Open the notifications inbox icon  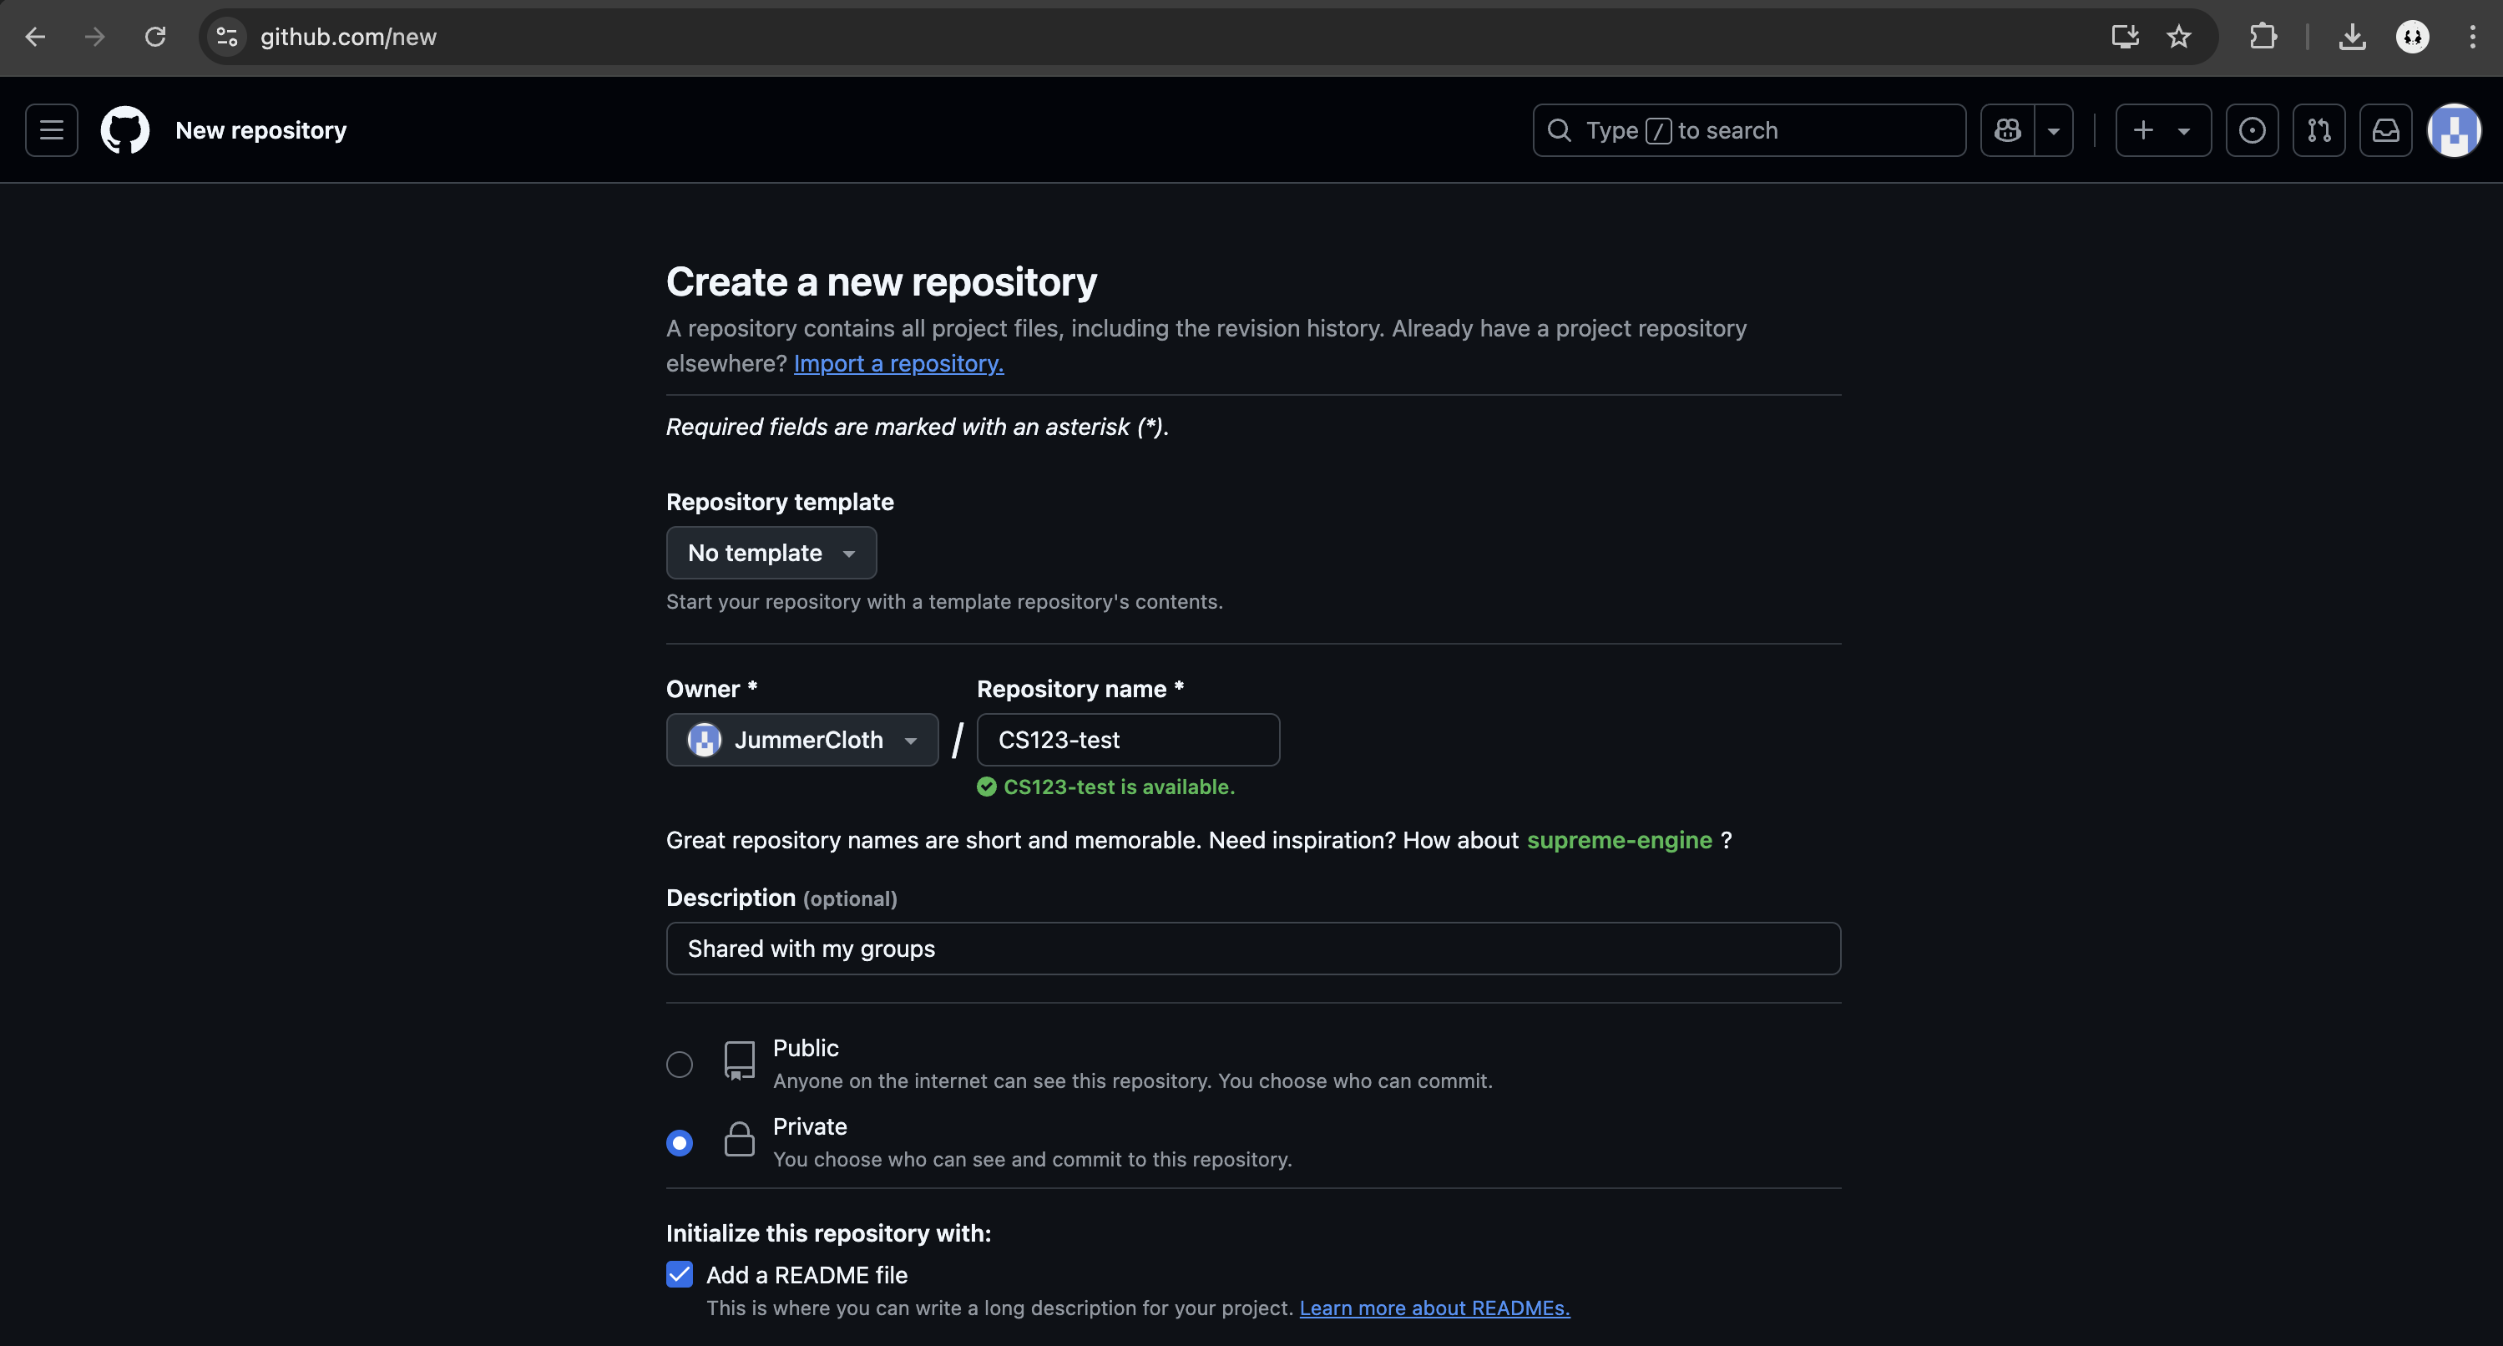coord(2385,130)
